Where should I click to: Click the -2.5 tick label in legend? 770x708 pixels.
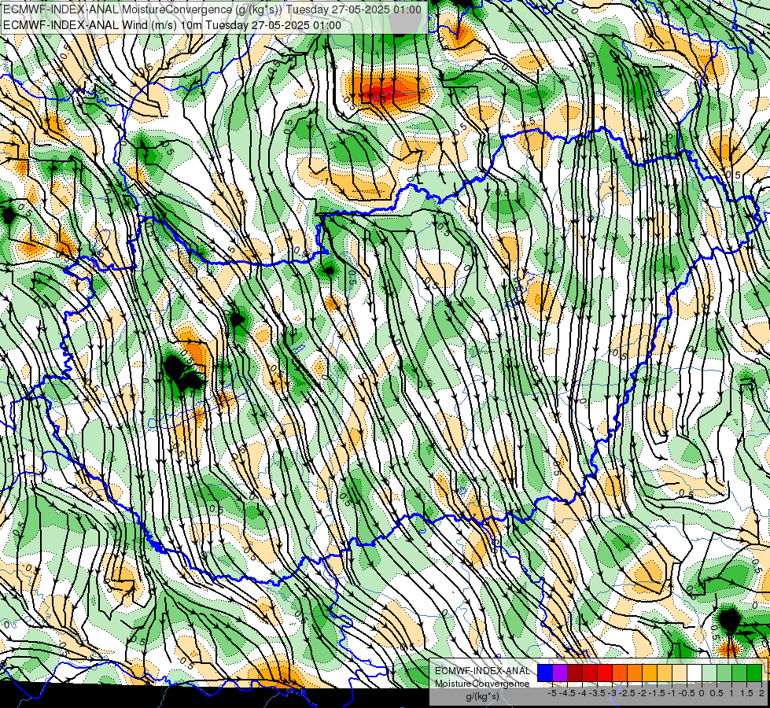pos(627,693)
